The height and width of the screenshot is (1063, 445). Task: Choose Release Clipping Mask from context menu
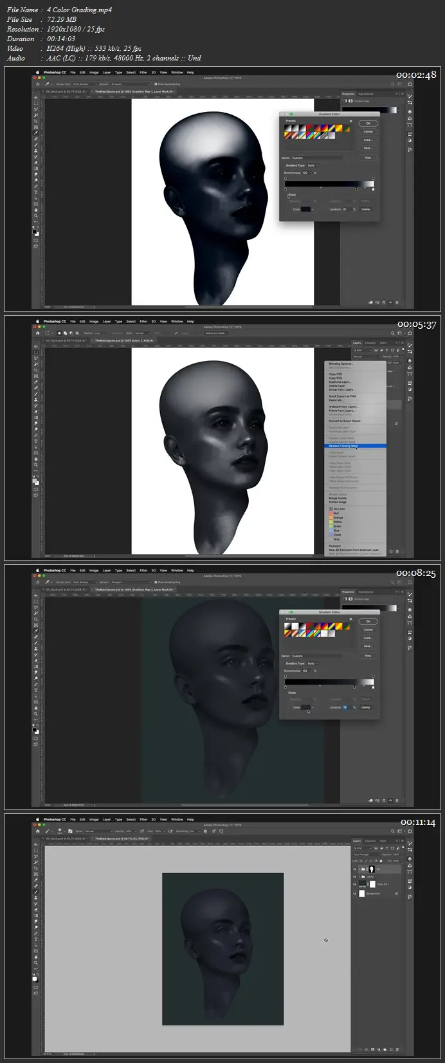344,445
